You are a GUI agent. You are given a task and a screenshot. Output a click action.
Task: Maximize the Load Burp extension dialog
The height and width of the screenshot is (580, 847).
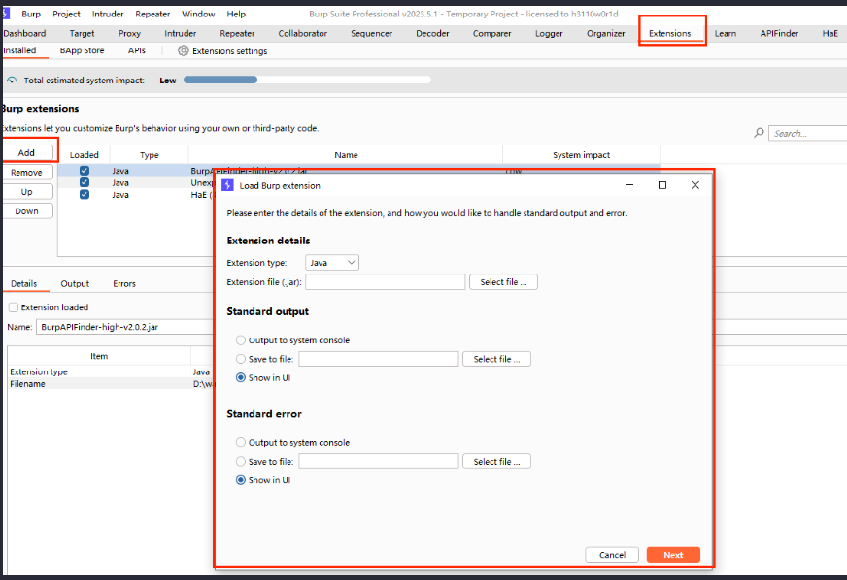pyautogui.click(x=662, y=185)
